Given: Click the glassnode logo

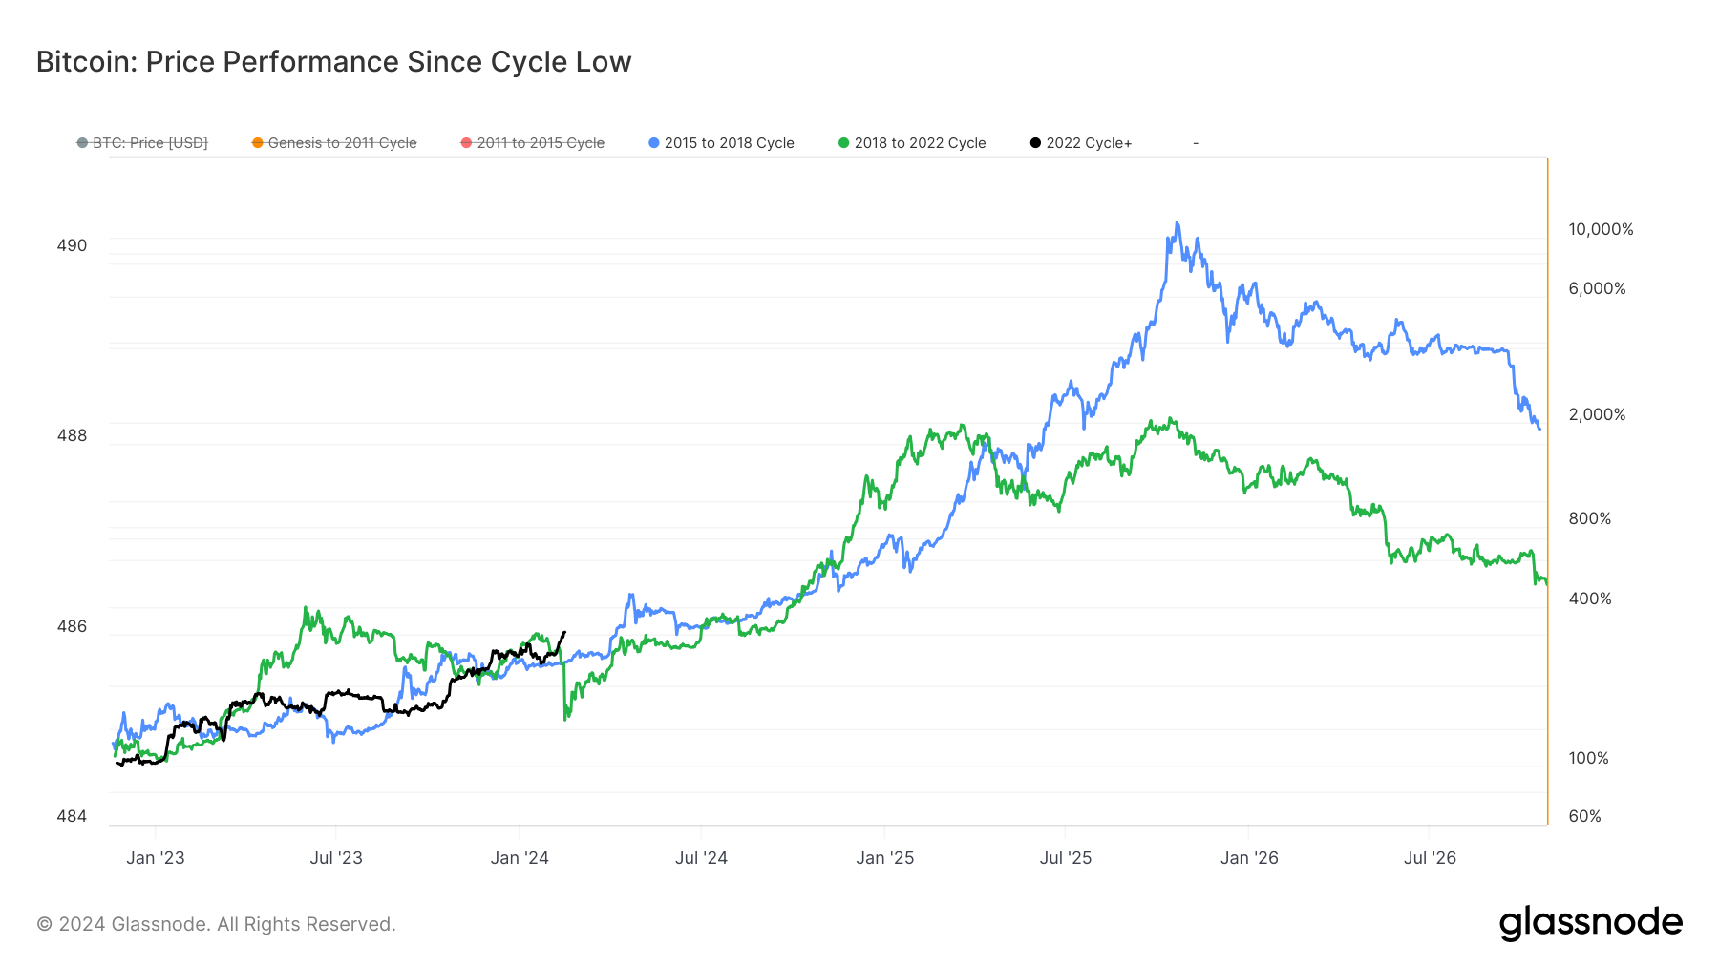Looking at the screenshot, I should tap(1590, 923).
